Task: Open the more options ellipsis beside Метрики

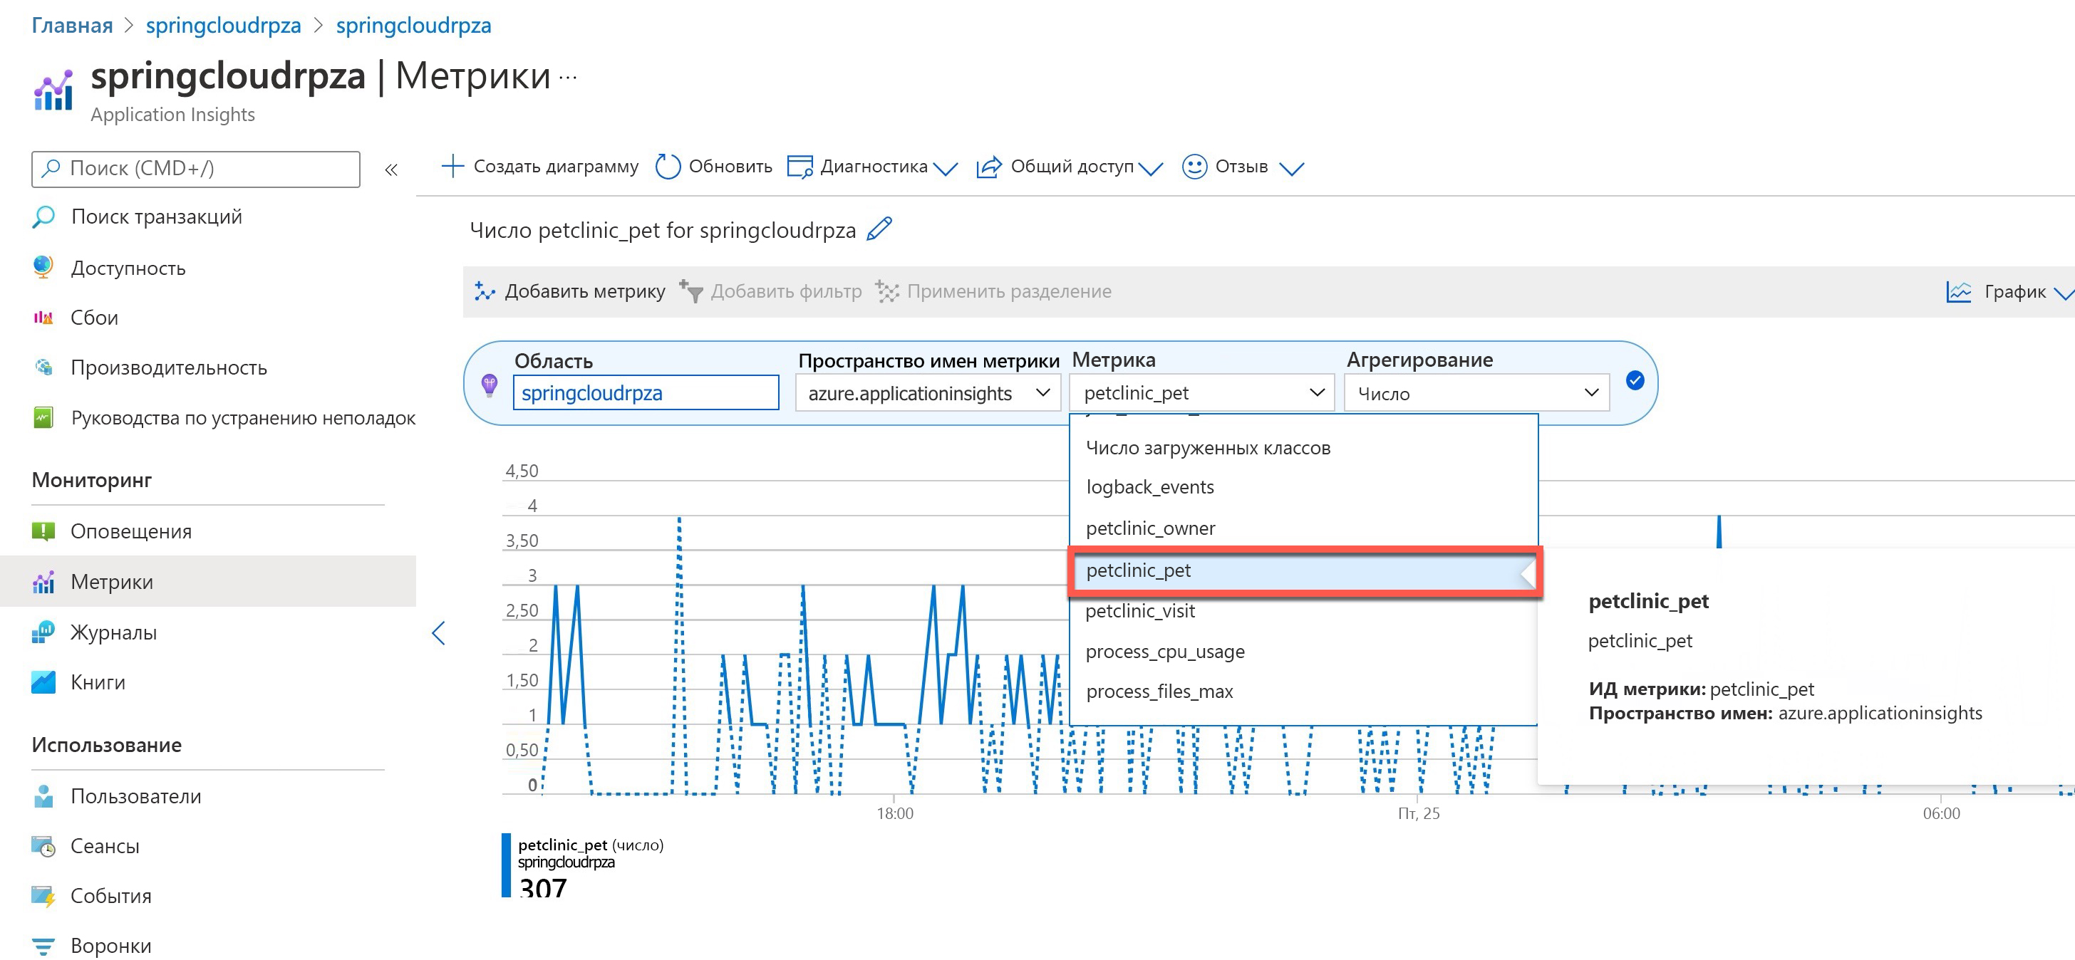Action: point(568,78)
